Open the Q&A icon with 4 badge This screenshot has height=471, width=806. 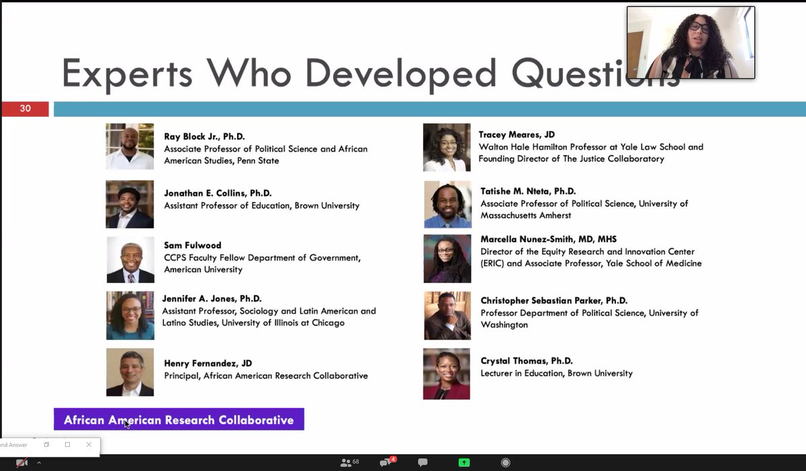(x=387, y=462)
